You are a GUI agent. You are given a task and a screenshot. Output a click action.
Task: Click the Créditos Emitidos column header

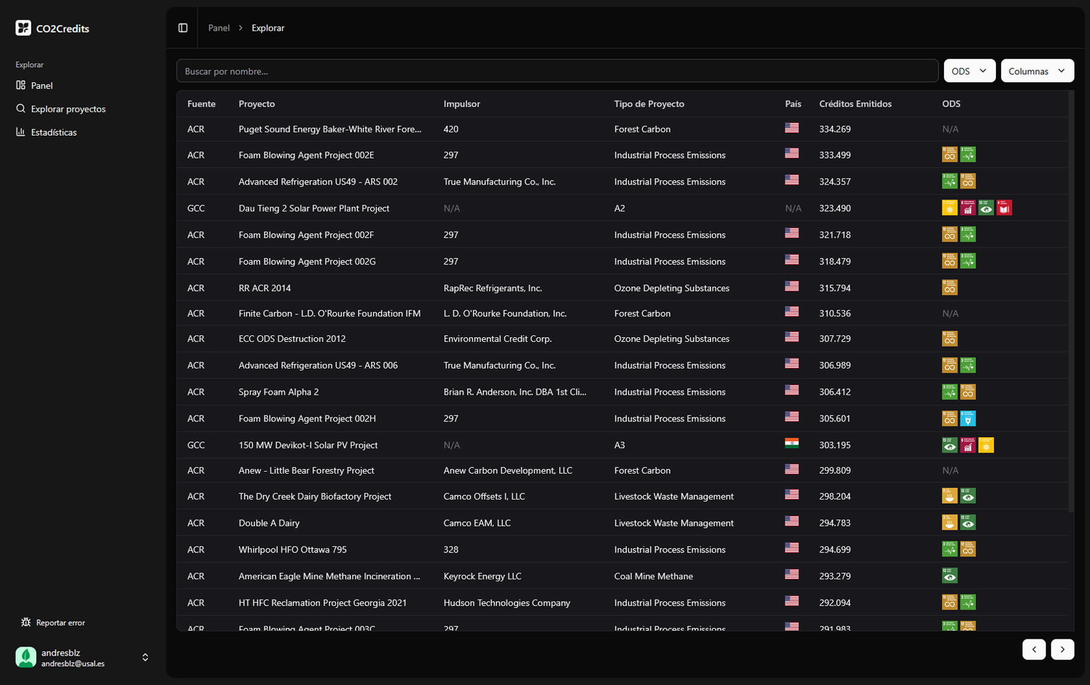[x=855, y=104]
